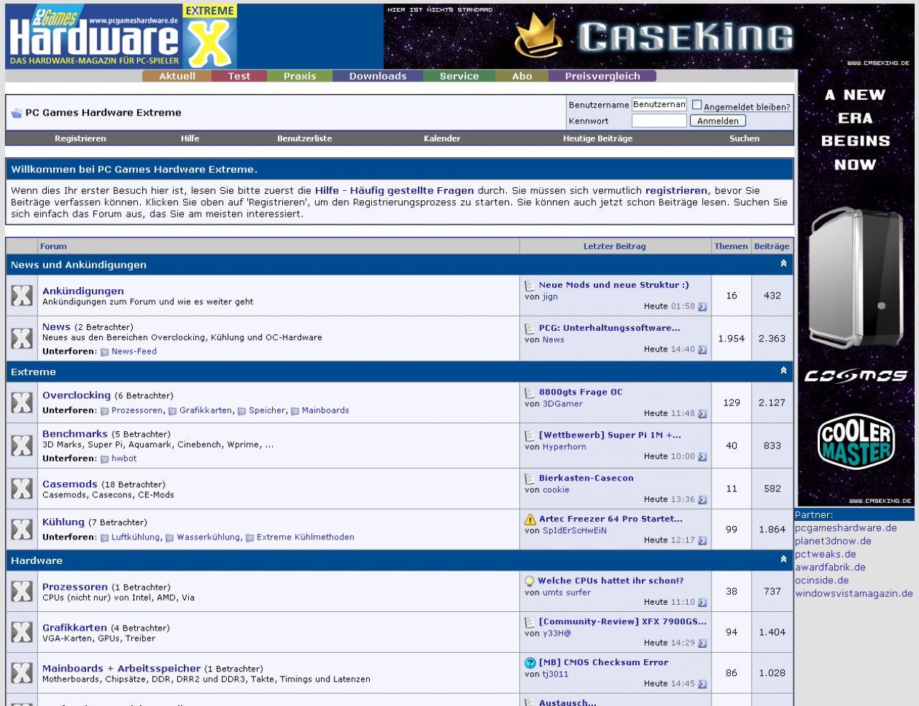Sort by Letzter Beitrag column header

[615, 246]
